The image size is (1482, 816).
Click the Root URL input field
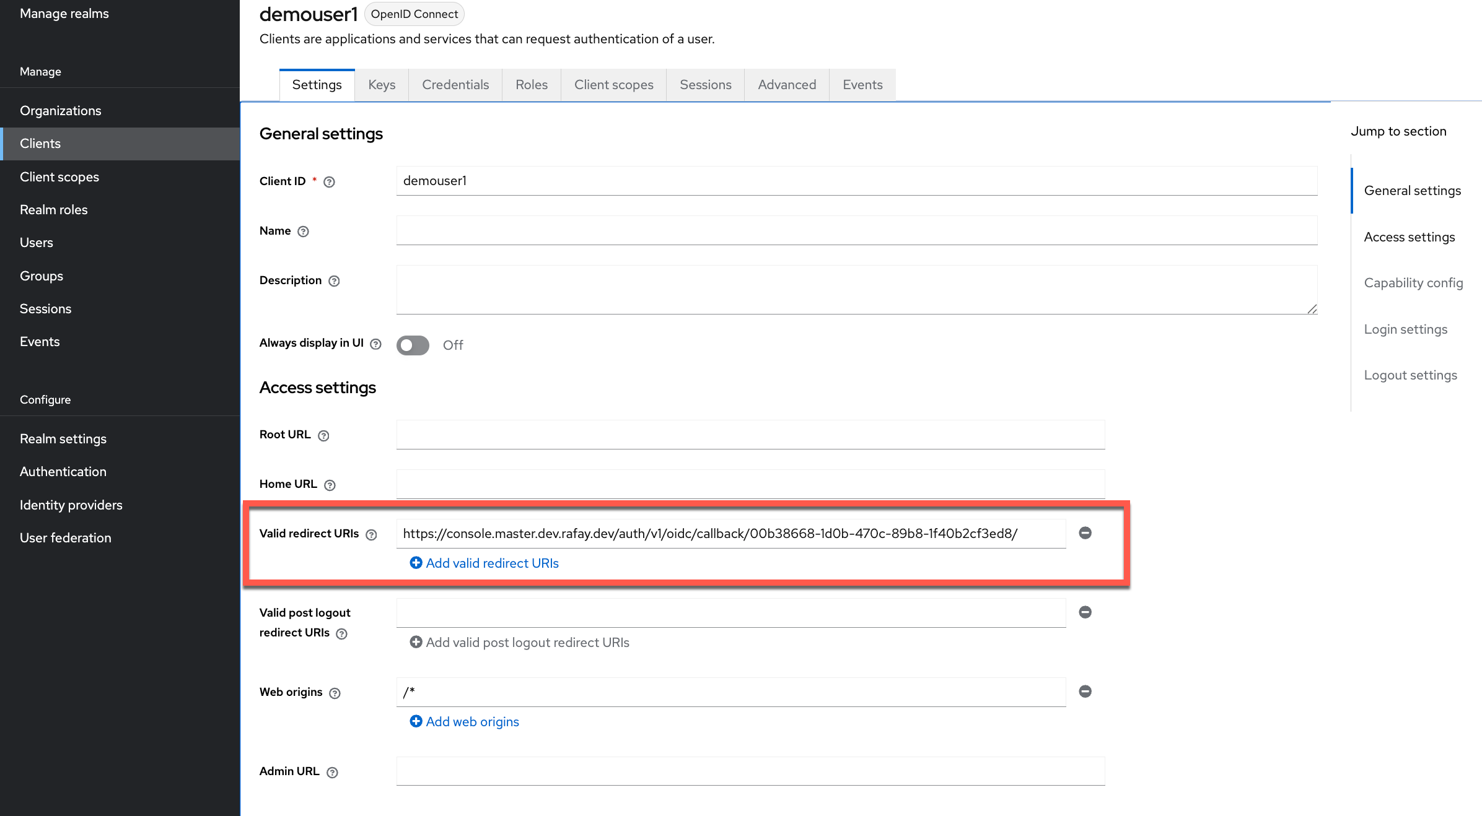750,435
